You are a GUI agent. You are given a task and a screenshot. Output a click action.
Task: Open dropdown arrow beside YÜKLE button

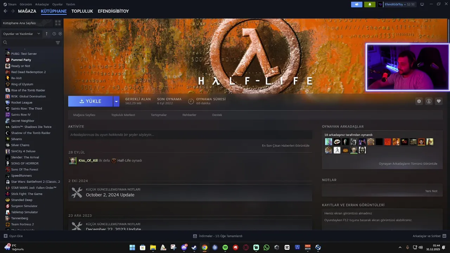coord(116,101)
